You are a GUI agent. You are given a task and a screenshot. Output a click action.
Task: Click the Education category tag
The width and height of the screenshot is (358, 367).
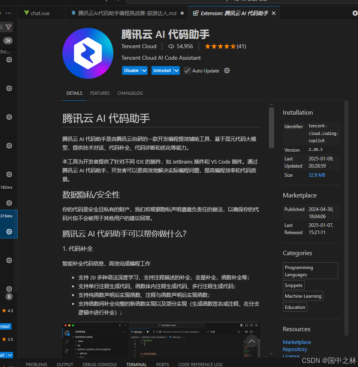click(295, 307)
